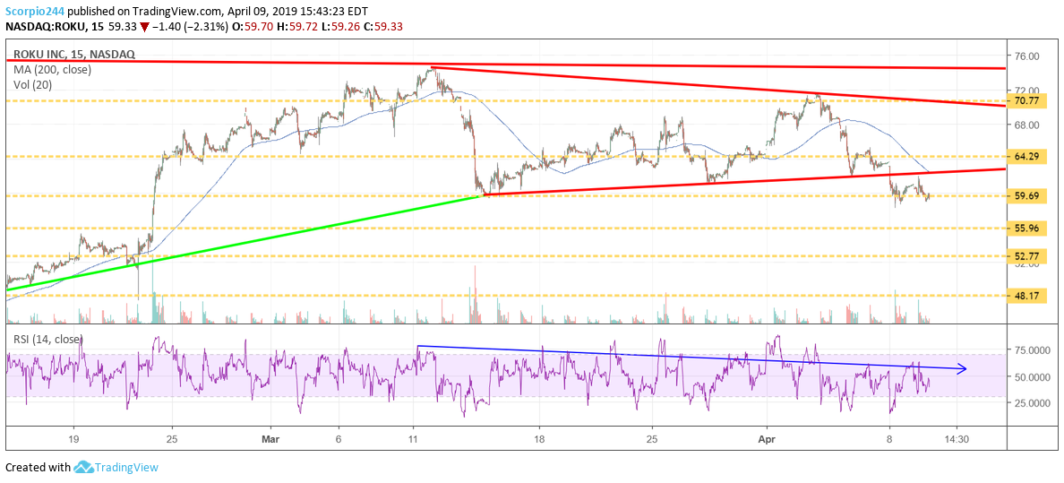Click the blue RSI trend arrow head
This screenshot has width=1064, height=483.
[x=962, y=369]
